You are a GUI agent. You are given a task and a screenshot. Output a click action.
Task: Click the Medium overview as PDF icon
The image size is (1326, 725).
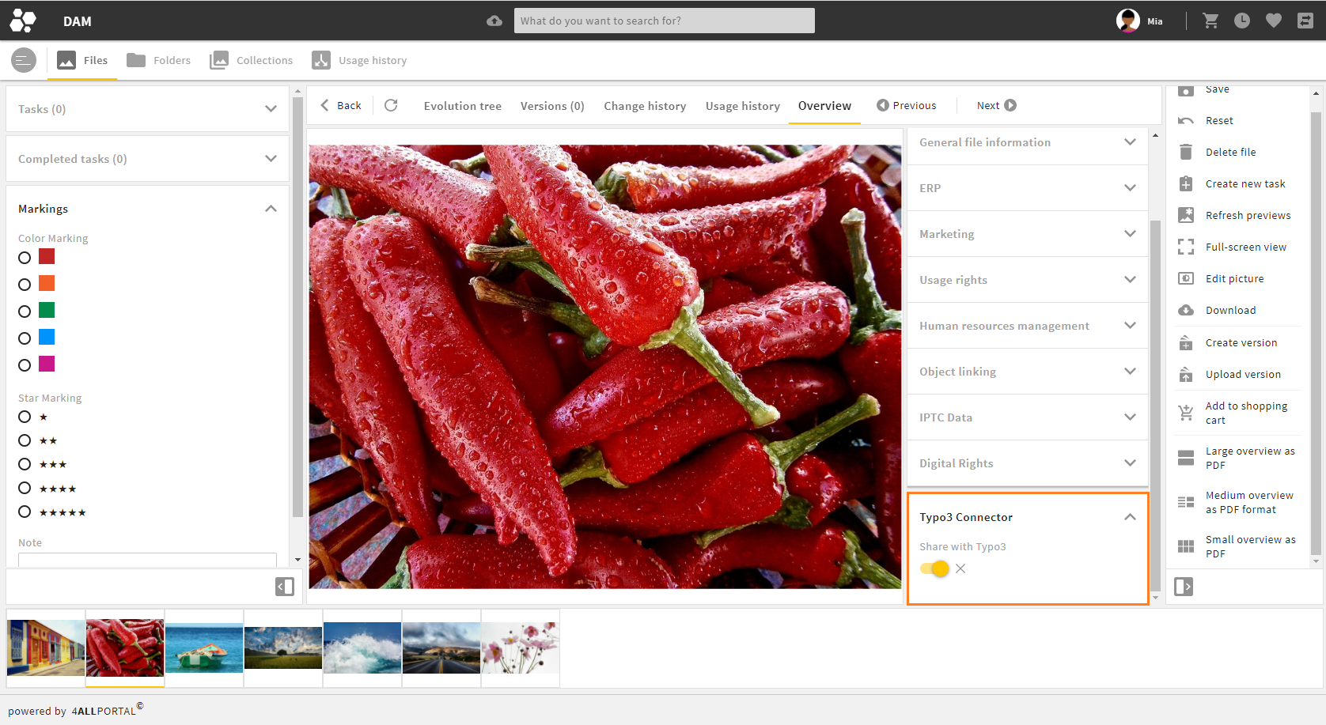click(1186, 502)
